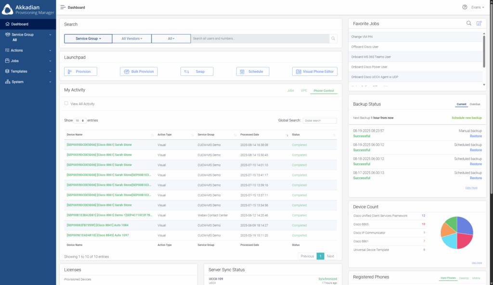Viewport: 493px width, 285px height.
Task: Change the Show entries count selector
Action: (x=80, y=121)
